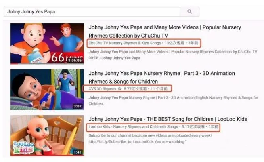Visit LooLoo Kids - Nursery Rhymes and Children's Songs channel
Viewport: 264px width, 162px height.
133,127
